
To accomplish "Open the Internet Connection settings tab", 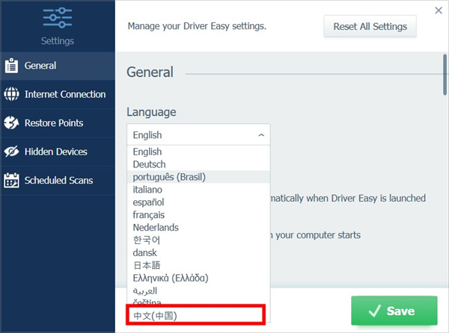I will (64, 95).
